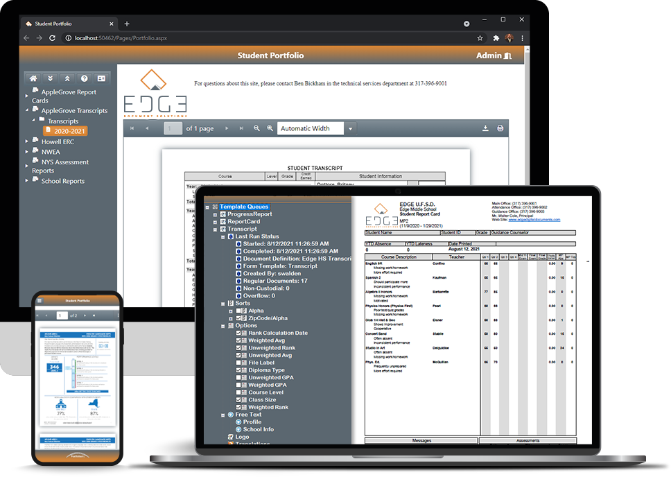Go to last page in desktop report viewer
The width and height of the screenshot is (671, 477).
click(241, 128)
